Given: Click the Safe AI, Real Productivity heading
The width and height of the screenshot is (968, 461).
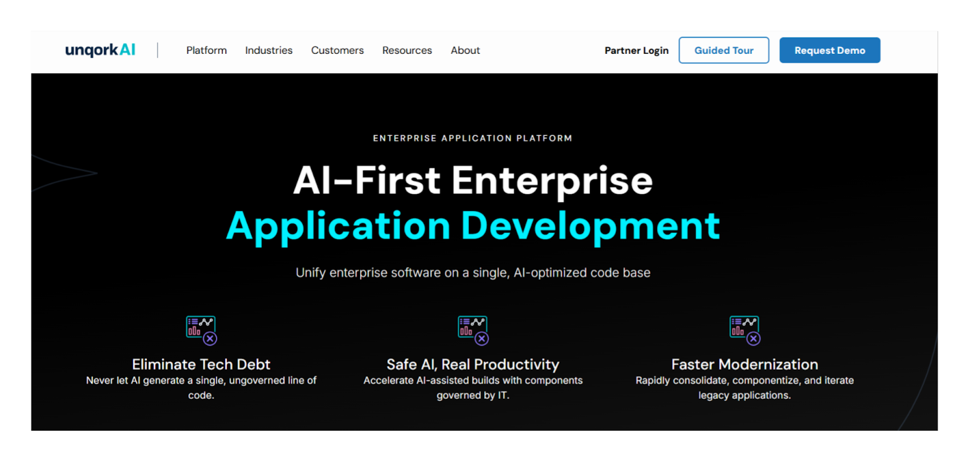Looking at the screenshot, I should tap(473, 364).
